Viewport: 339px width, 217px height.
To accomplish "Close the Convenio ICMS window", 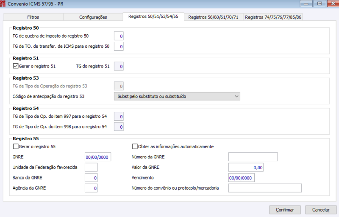I will (x=333, y=4).
